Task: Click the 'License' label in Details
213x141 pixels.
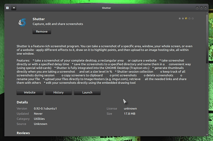Action: pos(112,108)
